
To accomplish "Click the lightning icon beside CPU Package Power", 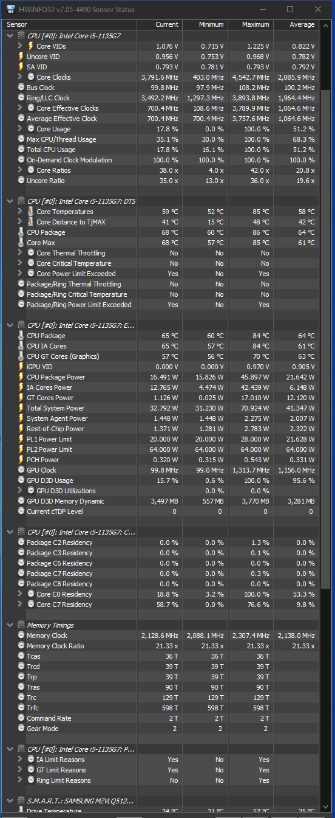I will point(21,377).
